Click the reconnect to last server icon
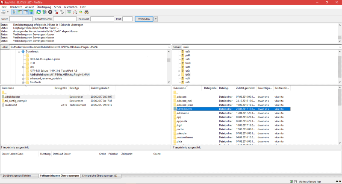Image resolution: width=342 pixels, height=184 pixels. 62,12
